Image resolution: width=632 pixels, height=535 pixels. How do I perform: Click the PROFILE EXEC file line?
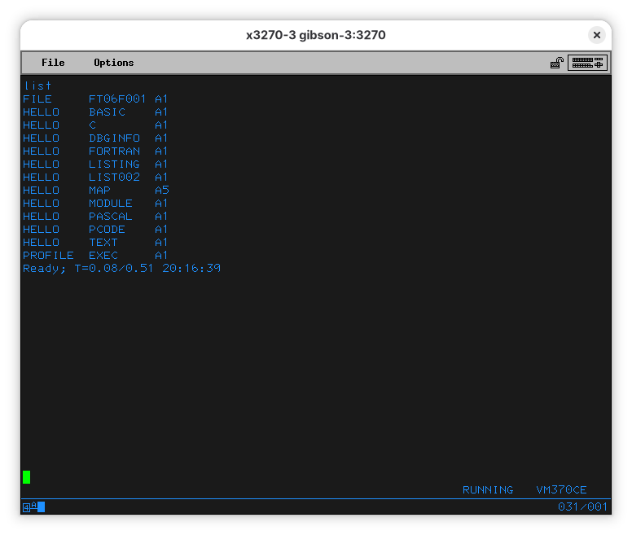click(95, 256)
